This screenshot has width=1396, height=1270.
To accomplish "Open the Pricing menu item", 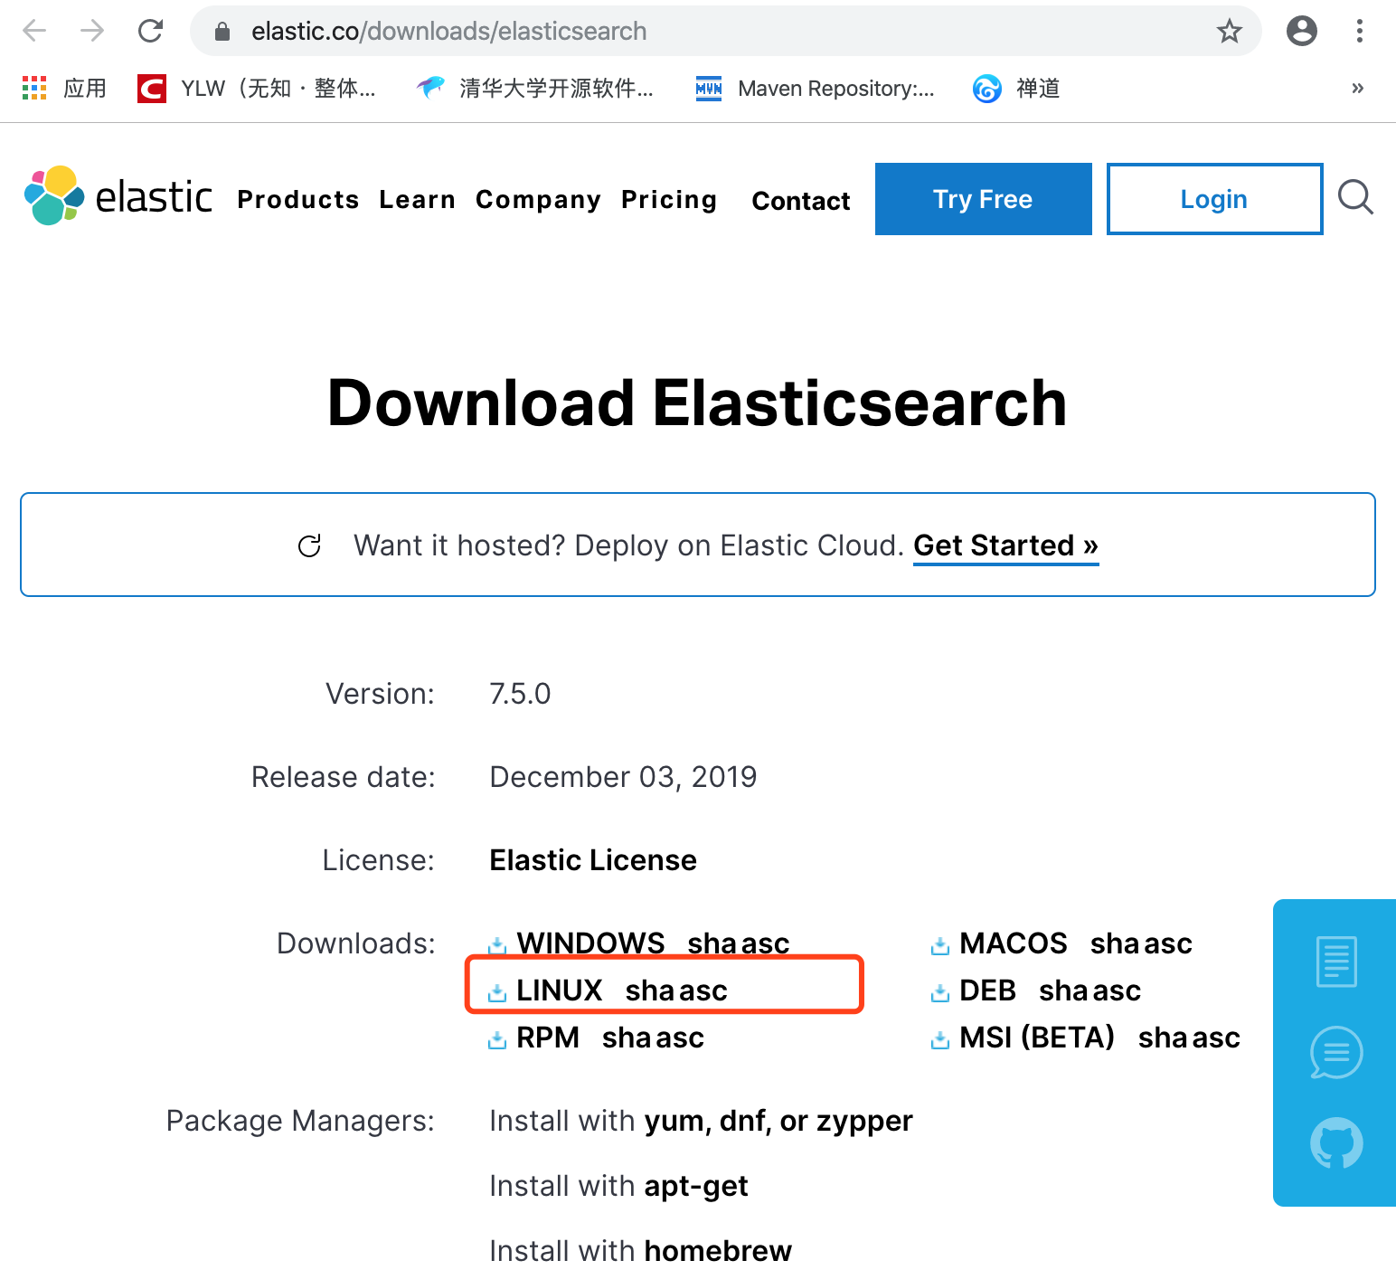I will tap(669, 200).
